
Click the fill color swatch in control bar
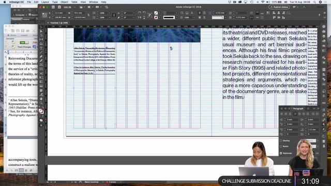point(156,13)
